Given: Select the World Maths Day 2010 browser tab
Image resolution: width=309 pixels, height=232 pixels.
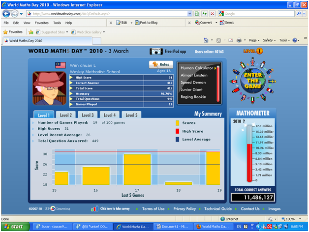Looking at the screenshot, I should point(47,41).
